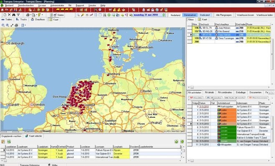Open the Rit details tab

click(x=209, y=92)
